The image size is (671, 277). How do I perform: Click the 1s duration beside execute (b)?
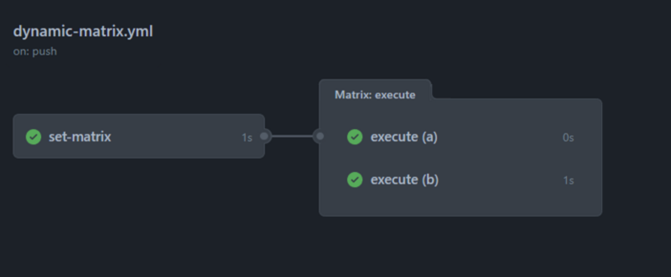(x=568, y=180)
